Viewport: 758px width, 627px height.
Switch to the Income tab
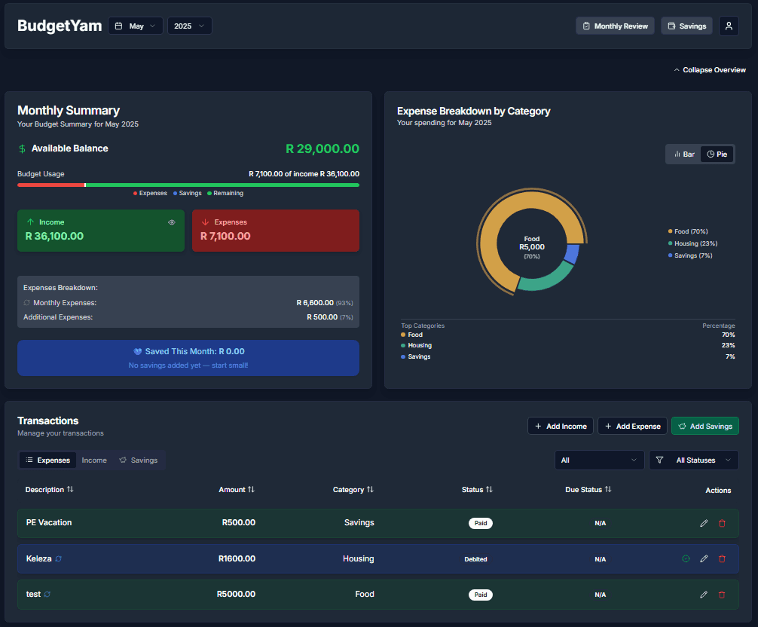tap(94, 460)
